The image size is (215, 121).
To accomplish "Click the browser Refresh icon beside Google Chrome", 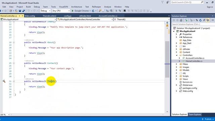I will click(93, 11).
